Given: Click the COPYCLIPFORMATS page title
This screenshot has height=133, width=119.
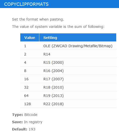Looking at the screenshot, I should pyautogui.click(x=26, y=4).
